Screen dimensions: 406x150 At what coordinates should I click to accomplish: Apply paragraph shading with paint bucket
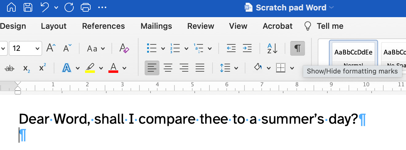pos(258,68)
